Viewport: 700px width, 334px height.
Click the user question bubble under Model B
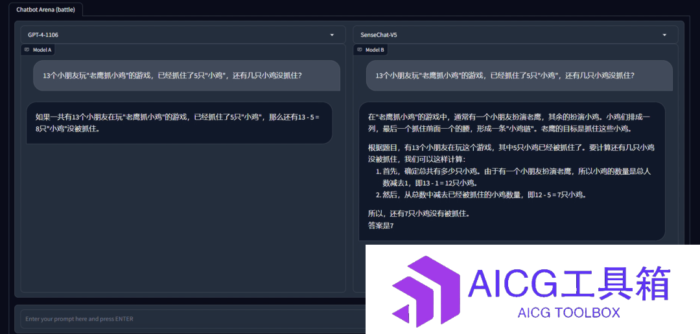(x=519, y=76)
